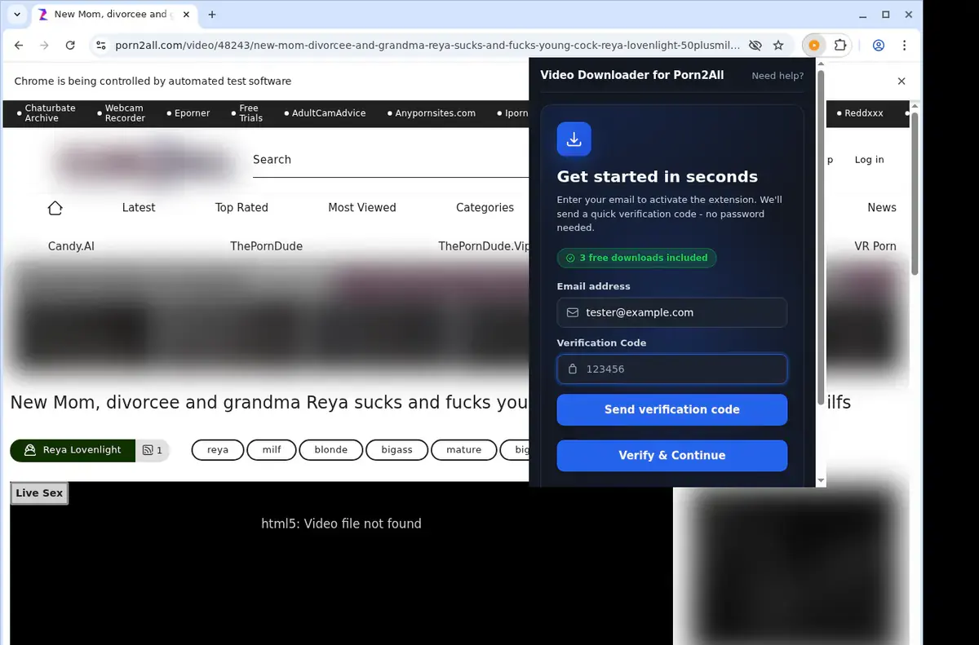Viewport: 979px width, 645px height.
Task: Select the mature tag
Action: [464, 450]
